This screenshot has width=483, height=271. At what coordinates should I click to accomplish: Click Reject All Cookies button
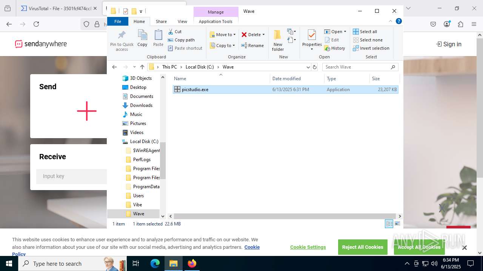[x=363, y=247]
